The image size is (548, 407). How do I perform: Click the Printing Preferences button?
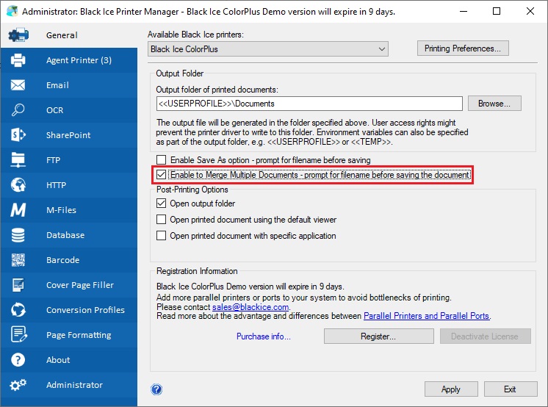click(463, 48)
